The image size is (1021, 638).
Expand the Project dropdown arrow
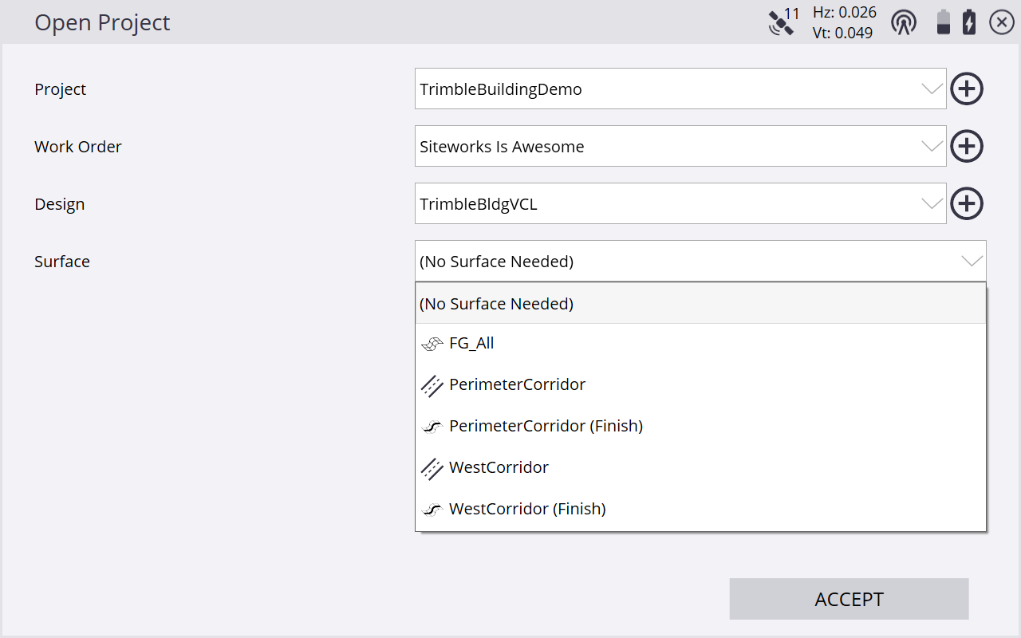pyautogui.click(x=932, y=89)
